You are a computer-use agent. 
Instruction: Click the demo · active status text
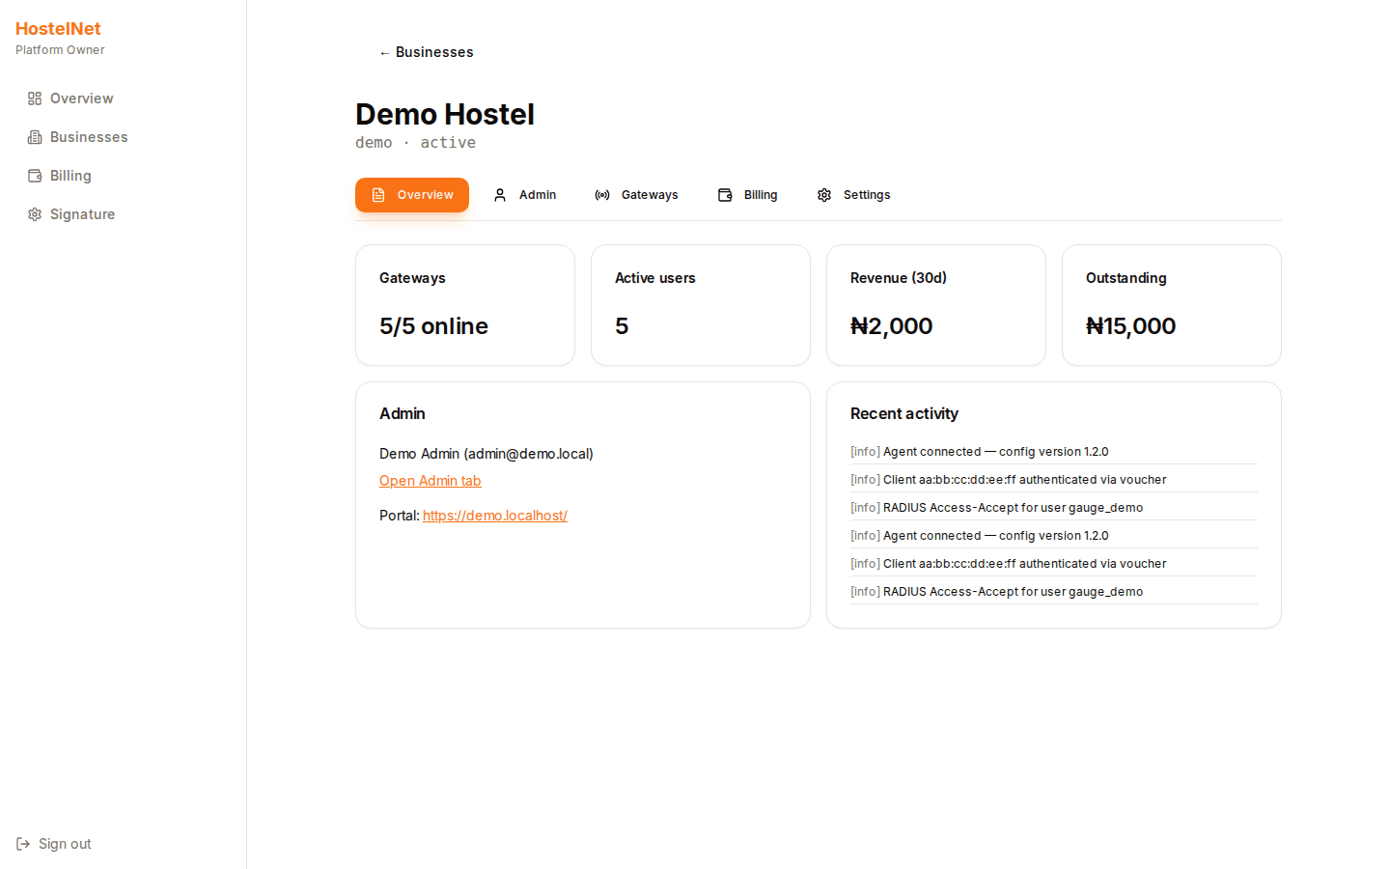click(415, 143)
